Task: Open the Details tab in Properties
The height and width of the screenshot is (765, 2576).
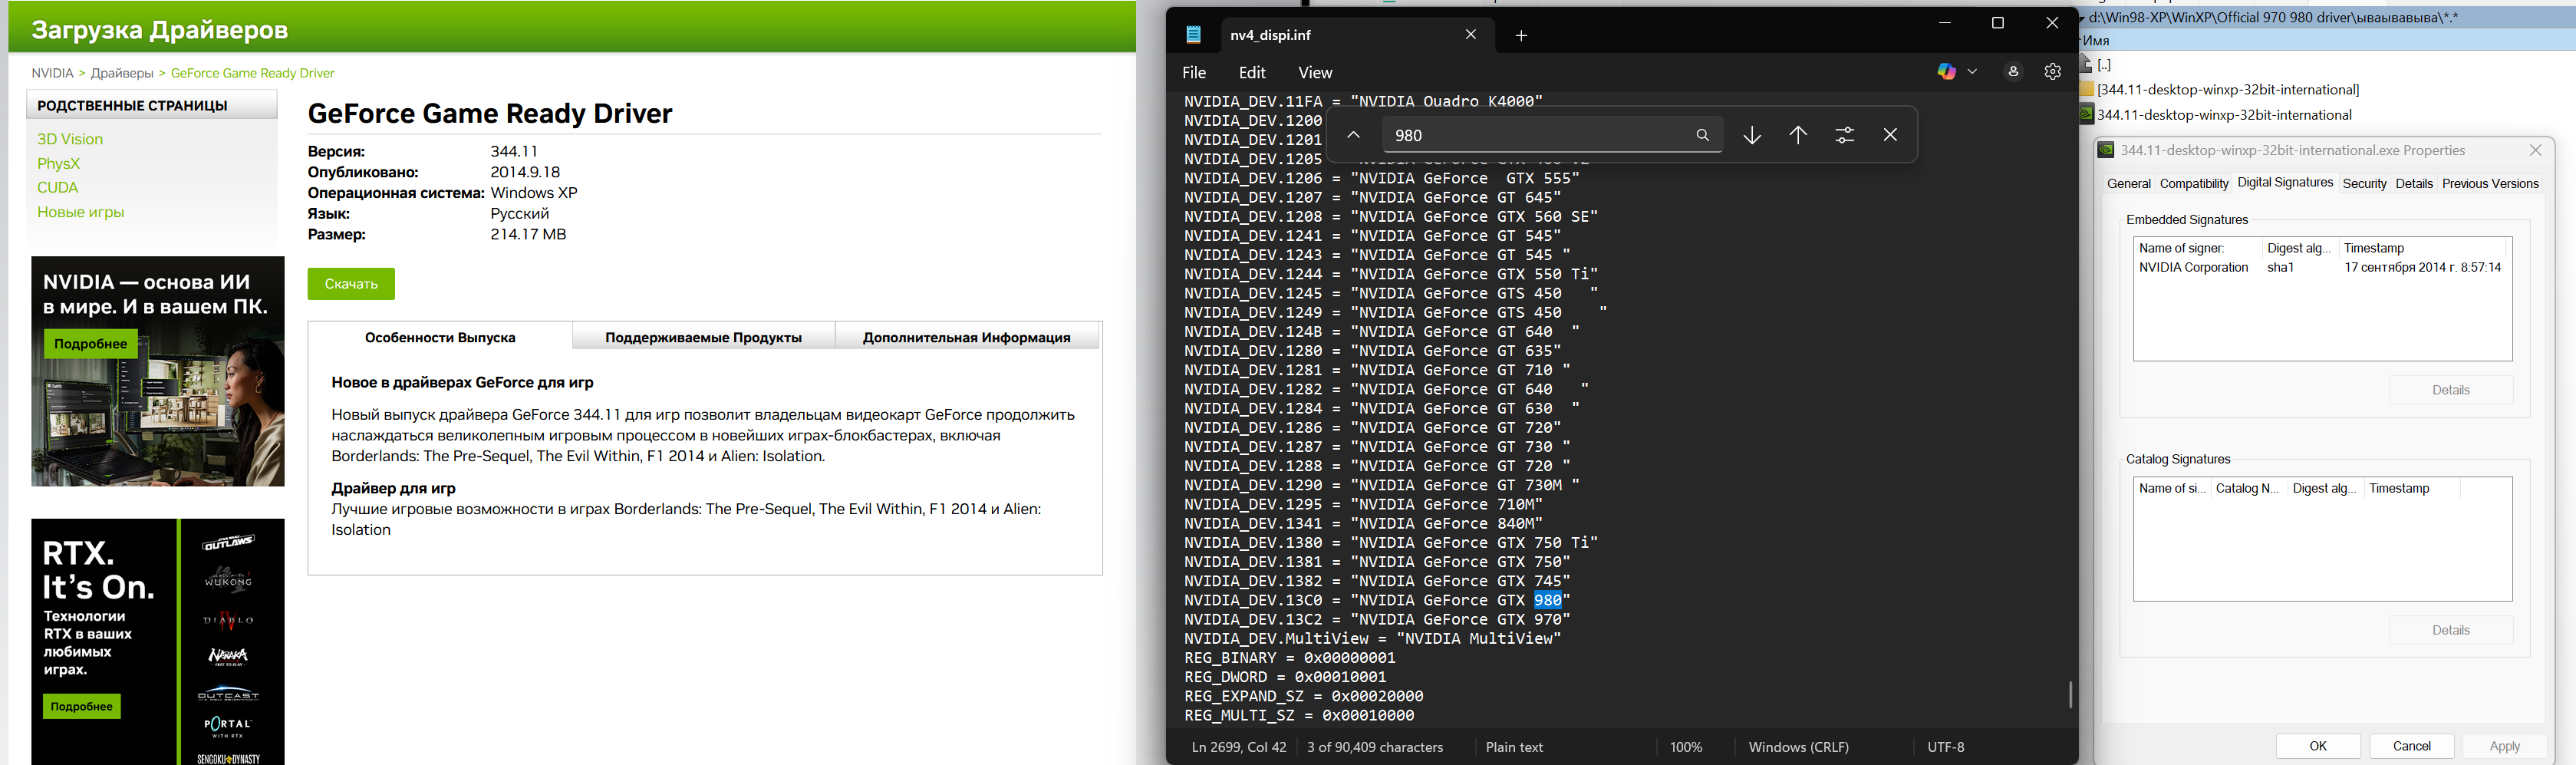Action: tap(2414, 184)
